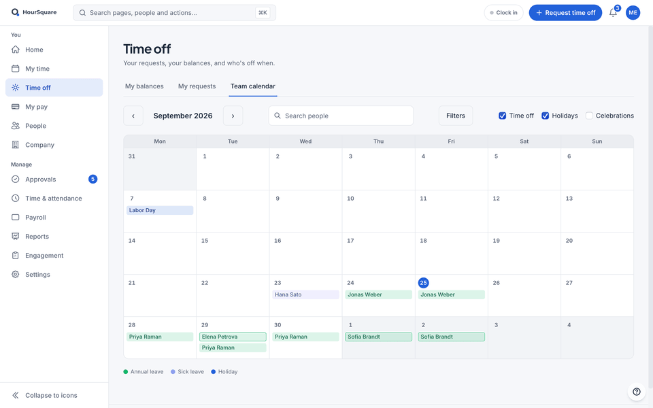Open Elena Petrova leave entry

pos(233,337)
